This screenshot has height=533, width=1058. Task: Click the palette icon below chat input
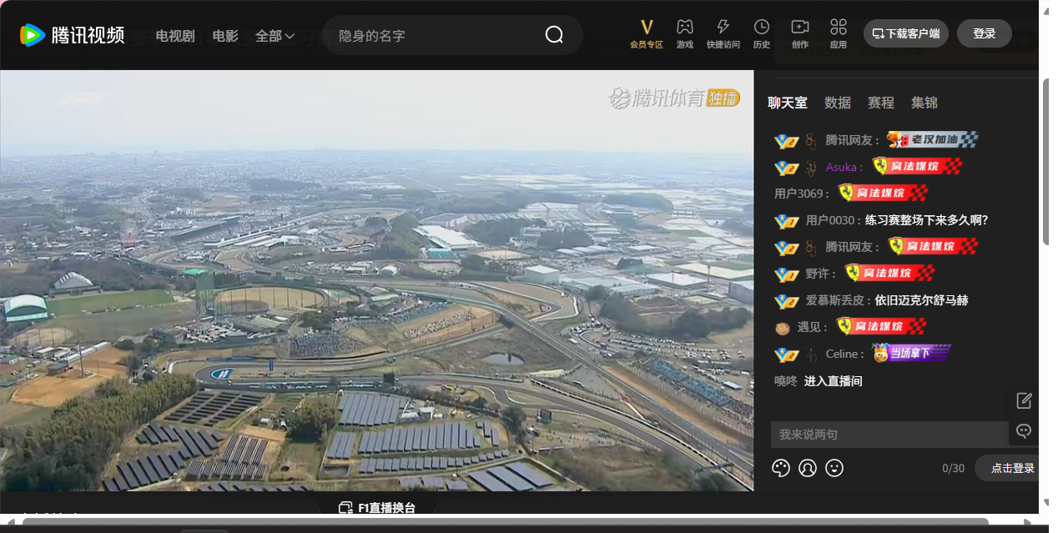click(781, 468)
